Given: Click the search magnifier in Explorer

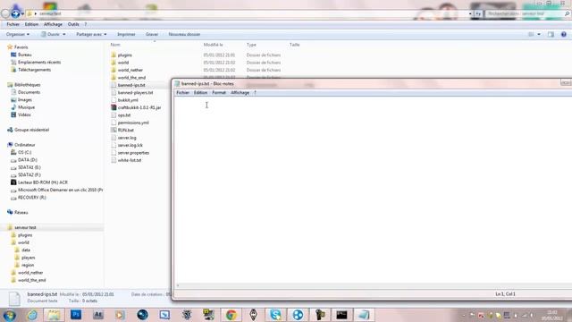Looking at the screenshot, I should point(567,13).
